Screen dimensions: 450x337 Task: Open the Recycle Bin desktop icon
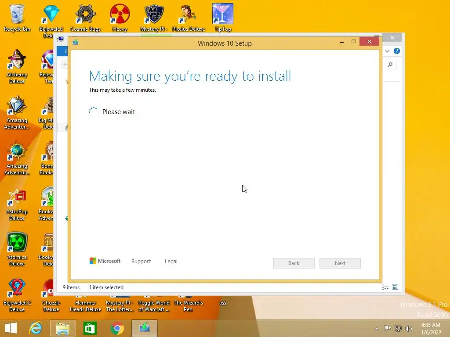coord(17,17)
